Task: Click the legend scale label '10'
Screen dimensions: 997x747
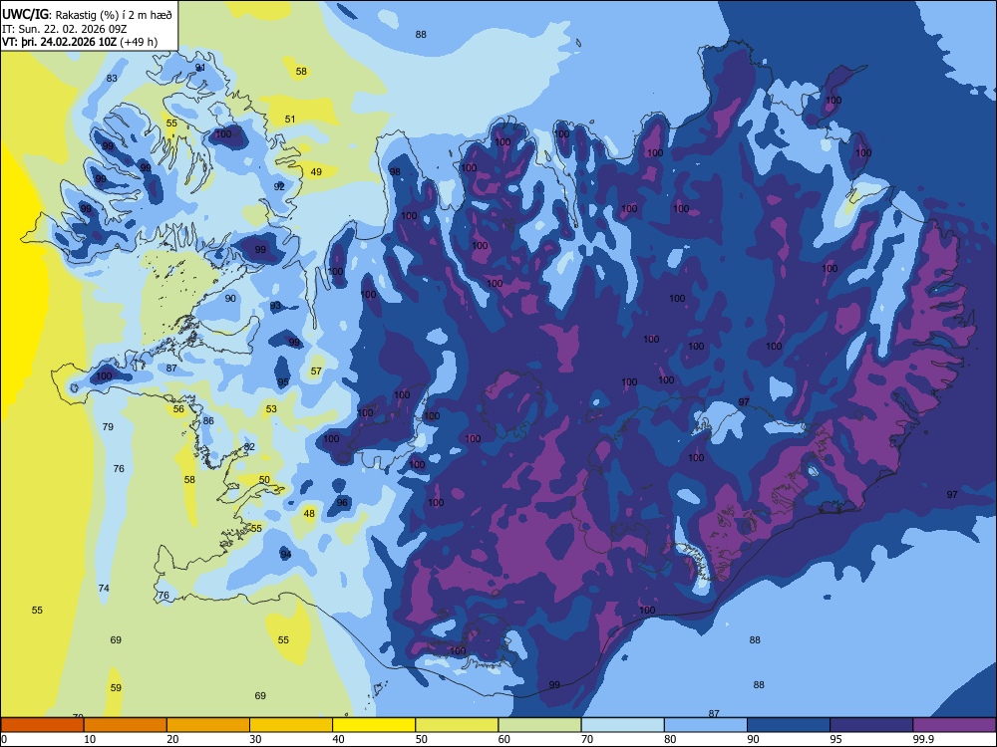Action: click(90, 739)
